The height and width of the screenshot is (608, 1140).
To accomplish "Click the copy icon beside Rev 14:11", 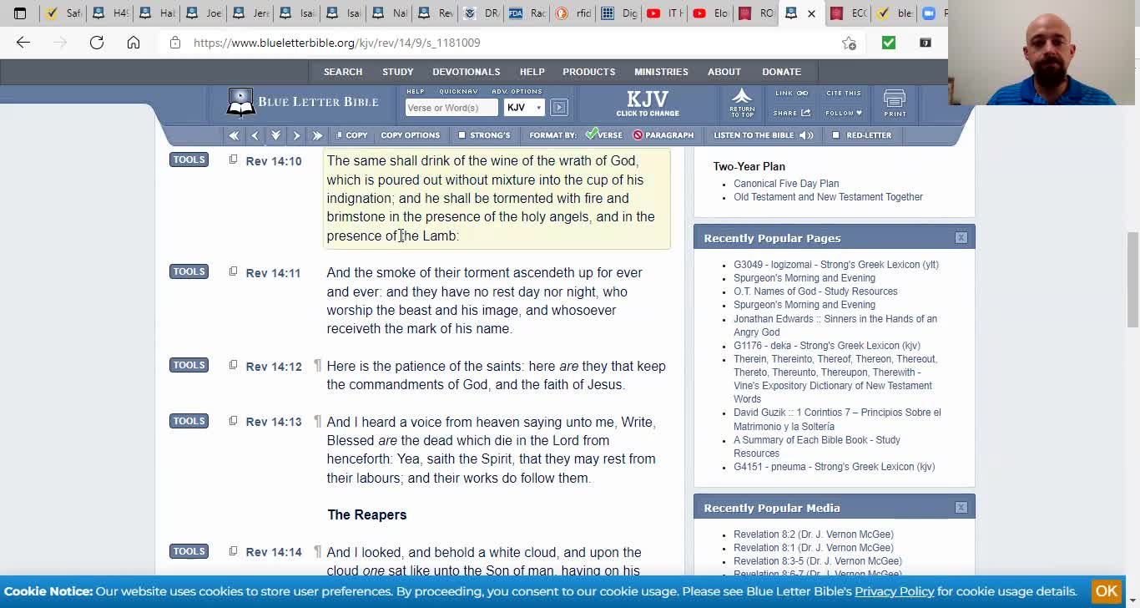I will [233, 271].
